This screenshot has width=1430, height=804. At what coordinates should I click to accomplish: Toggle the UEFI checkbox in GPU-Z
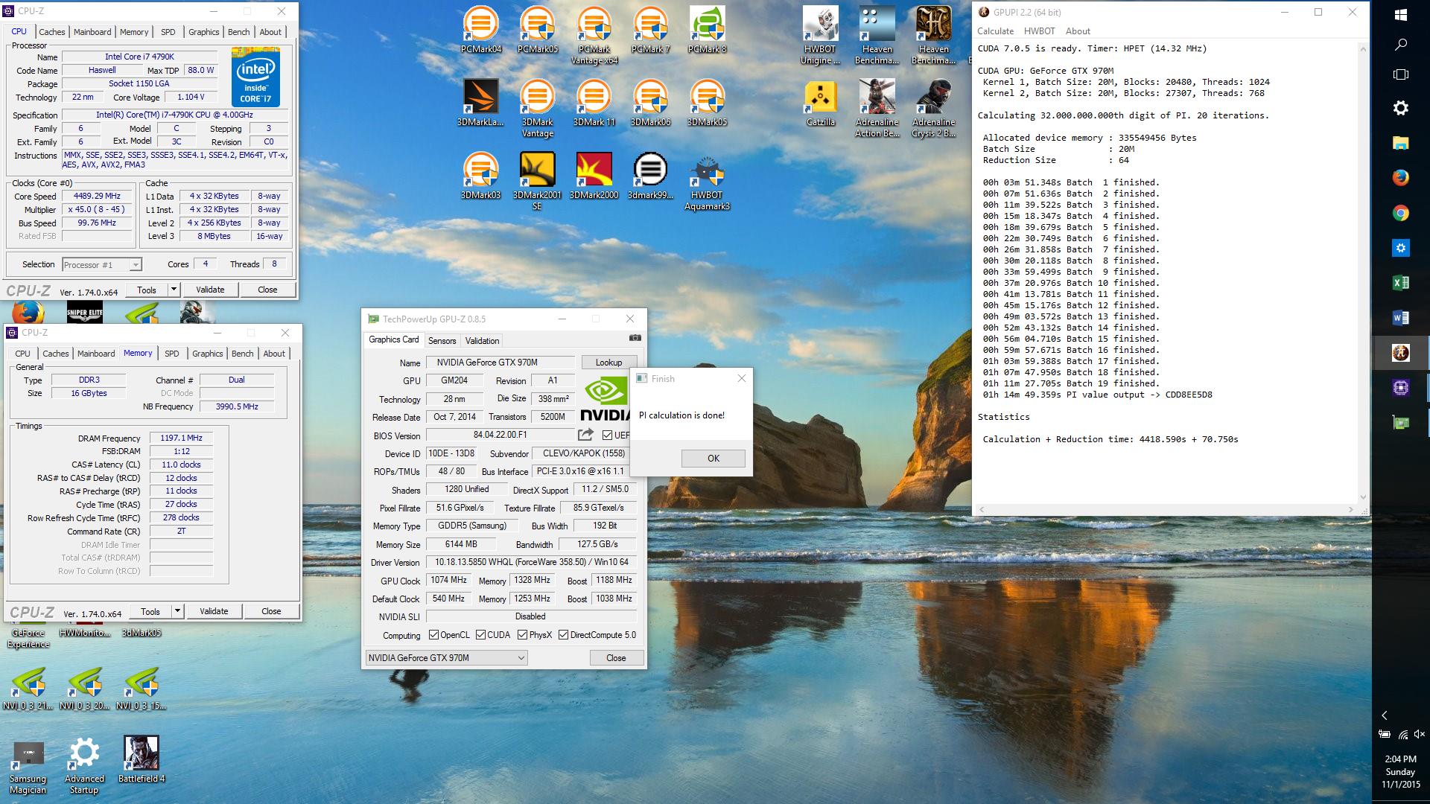point(607,435)
